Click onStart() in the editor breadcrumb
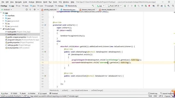 pyautogui.click(x=65, y=90)
